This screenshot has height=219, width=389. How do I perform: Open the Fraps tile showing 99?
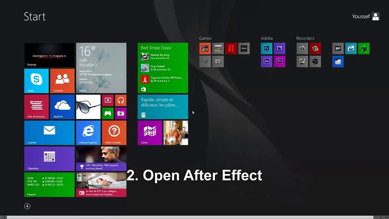coord(302,61)
